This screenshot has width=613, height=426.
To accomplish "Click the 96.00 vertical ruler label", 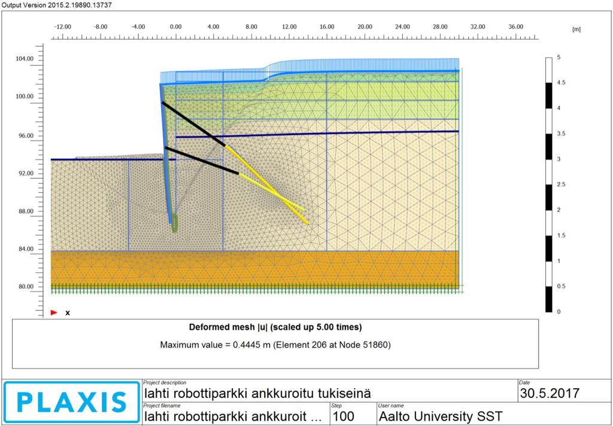I will tap(26, 136).
